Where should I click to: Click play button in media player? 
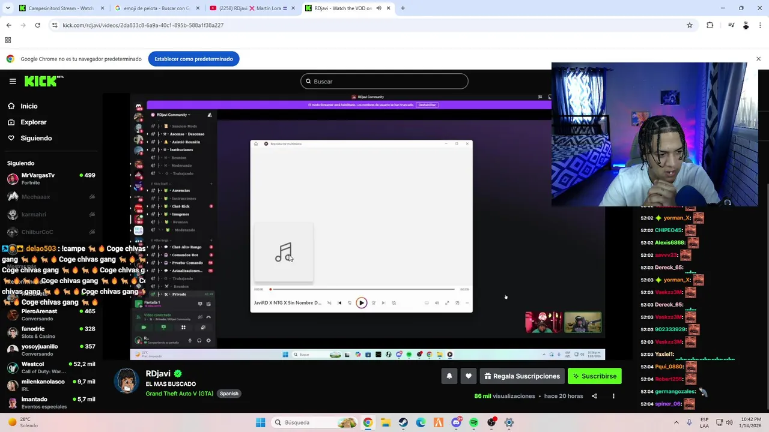point(362,303)
